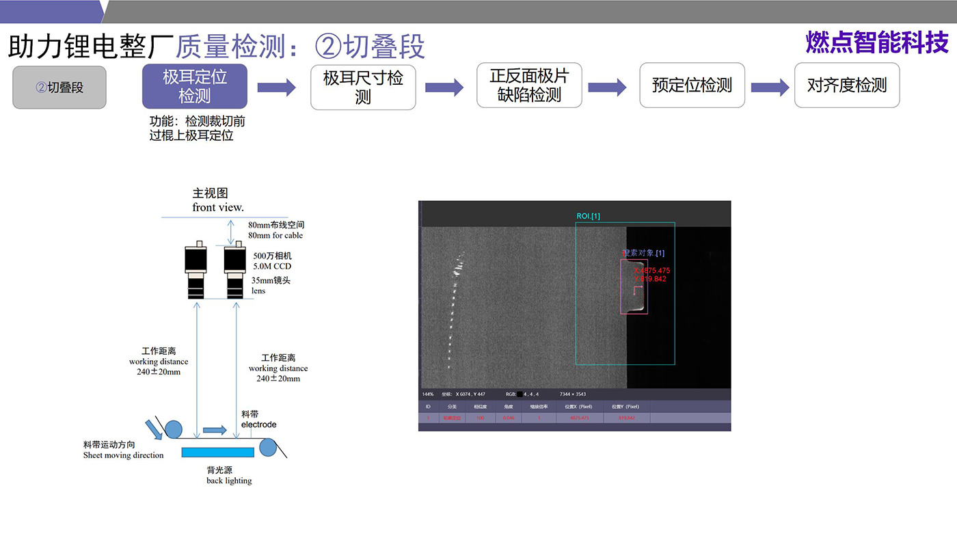Click the left blue roller circle

[173, 429]
